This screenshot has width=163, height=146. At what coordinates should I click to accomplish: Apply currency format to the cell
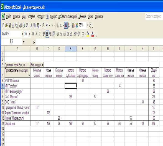58,34
